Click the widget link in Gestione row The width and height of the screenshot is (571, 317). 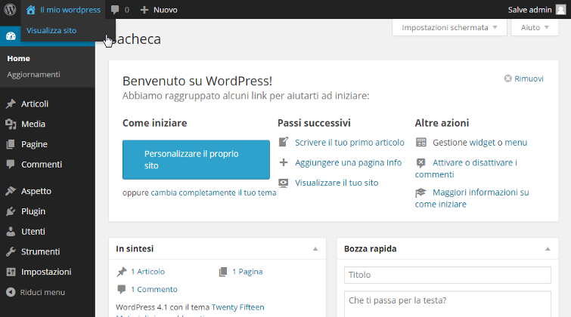[x=483, y=143]
